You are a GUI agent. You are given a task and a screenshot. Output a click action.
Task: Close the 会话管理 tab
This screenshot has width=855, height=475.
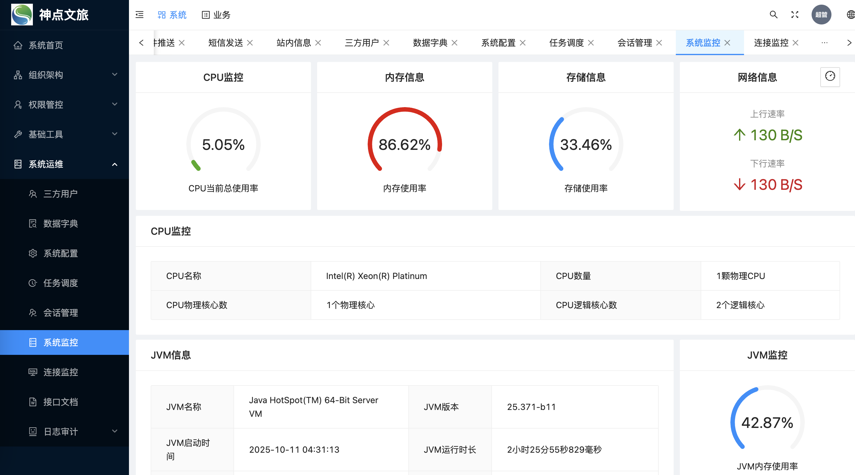click(659, 43)
